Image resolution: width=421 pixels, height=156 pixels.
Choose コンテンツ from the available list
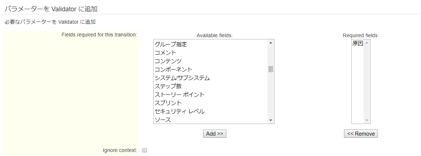211,61
